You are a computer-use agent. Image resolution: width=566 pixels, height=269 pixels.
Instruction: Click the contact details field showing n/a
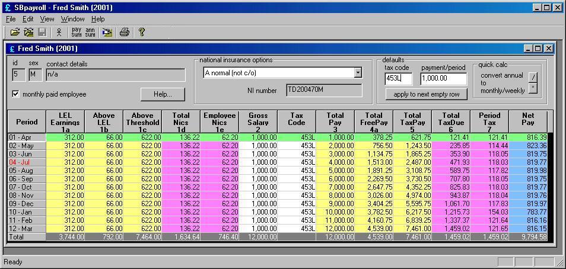116,75
